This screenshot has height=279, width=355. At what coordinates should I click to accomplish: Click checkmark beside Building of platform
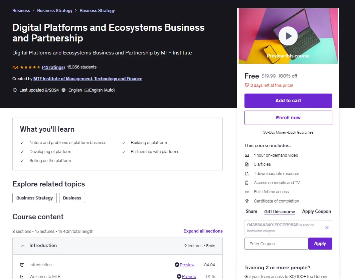pyautogui.click(x=124, y=143)
